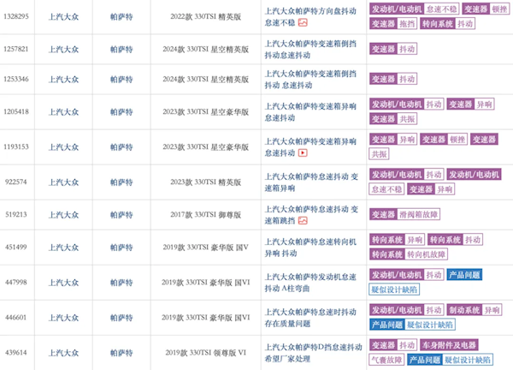Click the 变速器 抖动 tag in row 1257821
Image resolution: width=513 pixels, height=370 pixels.
pos(393,49)
